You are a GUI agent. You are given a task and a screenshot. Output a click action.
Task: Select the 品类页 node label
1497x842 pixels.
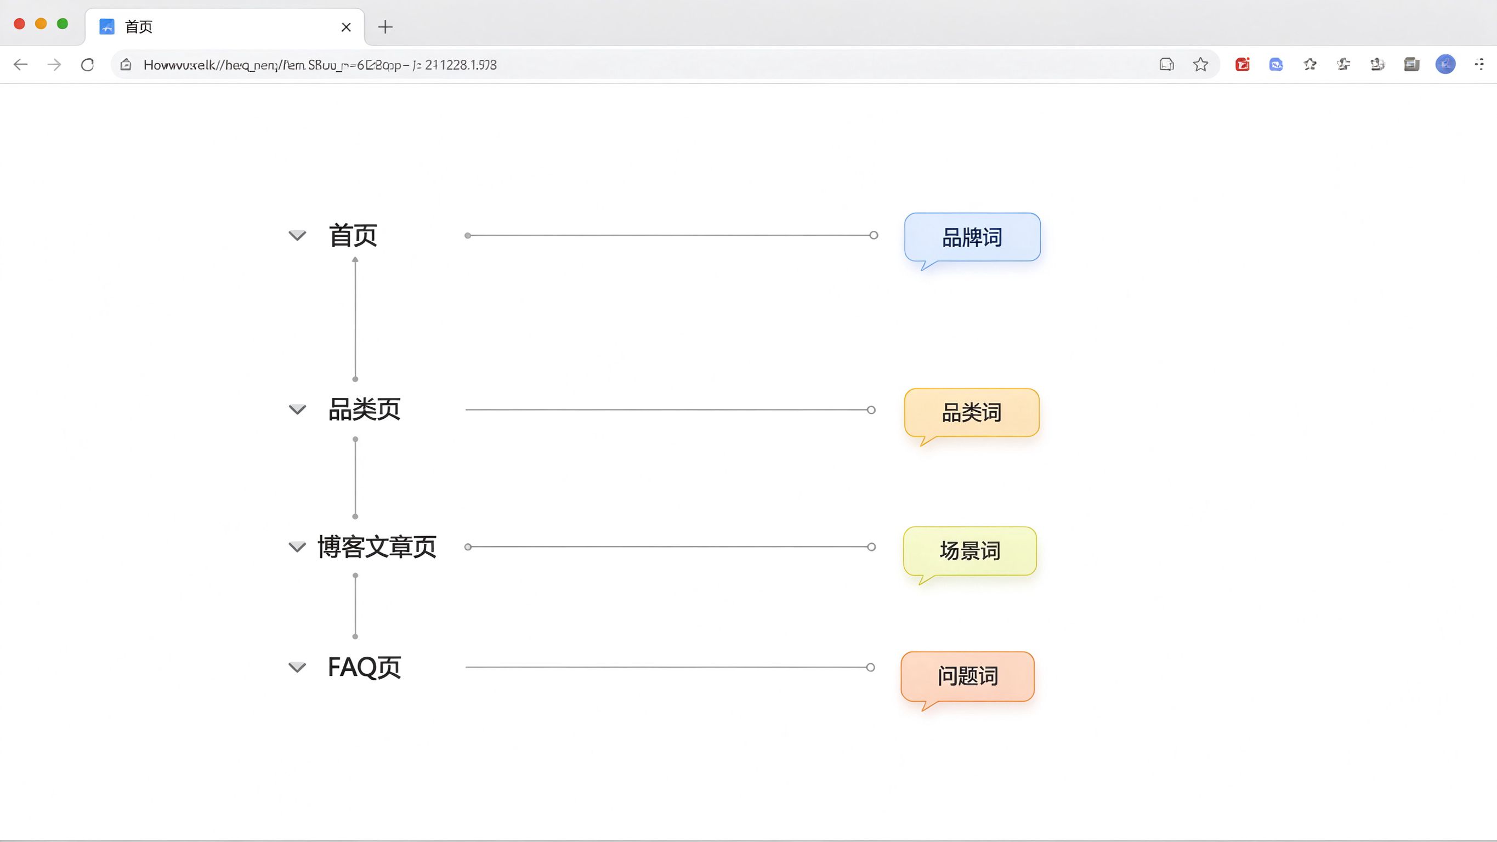(x=364, y=409)
